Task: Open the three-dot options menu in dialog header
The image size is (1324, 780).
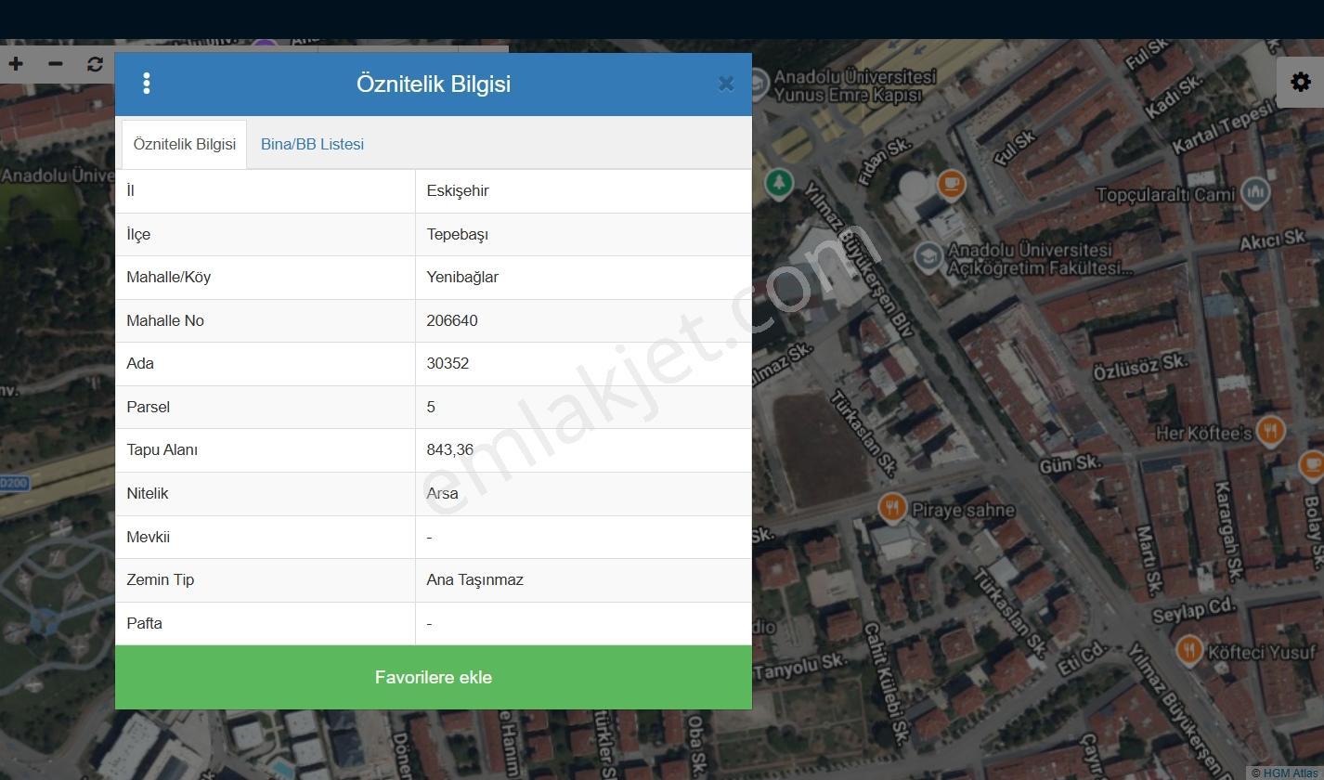Action: point(147,84)
